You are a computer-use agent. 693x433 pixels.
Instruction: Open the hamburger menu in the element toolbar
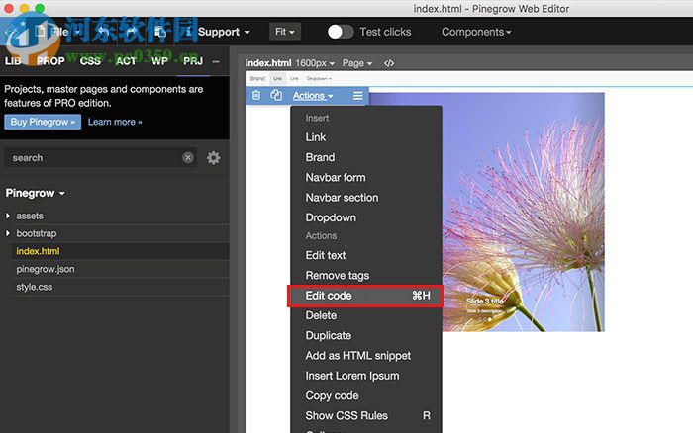point(358,95)
